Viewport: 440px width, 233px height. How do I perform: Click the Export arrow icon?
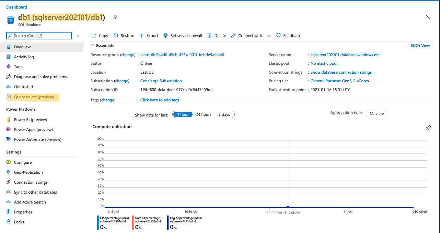[x=141, y=36]
